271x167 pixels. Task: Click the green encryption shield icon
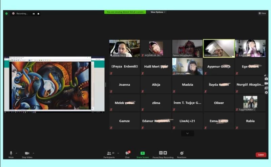[x=6, y=14]
